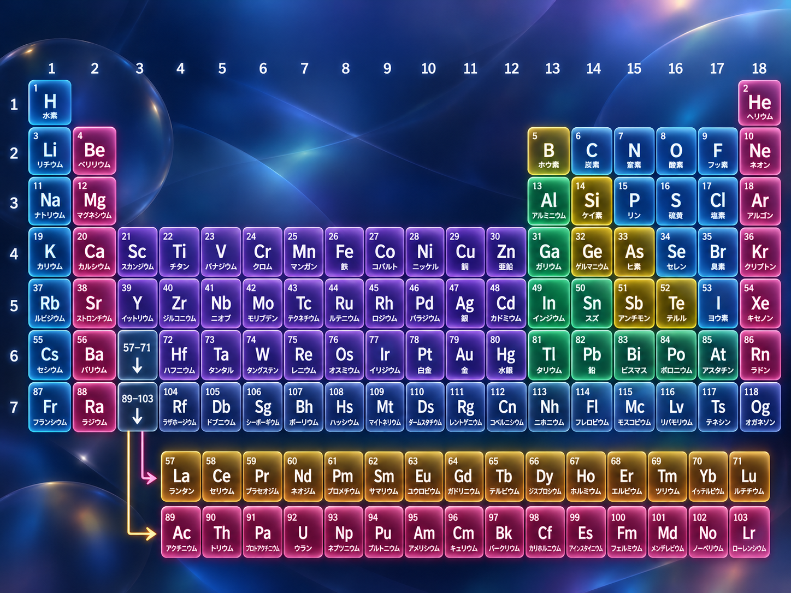
Task: Click the Neodymium (Nd) tile
Action: (303, 476)
